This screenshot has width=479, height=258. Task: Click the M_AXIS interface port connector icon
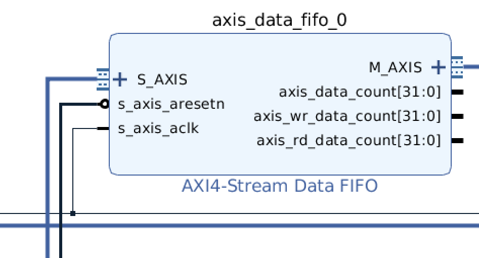pos(457,67)
